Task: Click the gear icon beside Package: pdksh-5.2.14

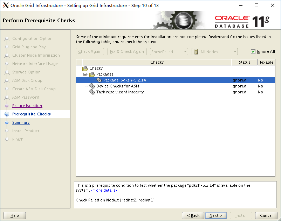Action: (99, 80)
